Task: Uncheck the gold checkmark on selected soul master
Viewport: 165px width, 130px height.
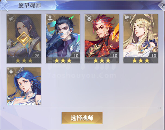Action: tap(24, 39)
